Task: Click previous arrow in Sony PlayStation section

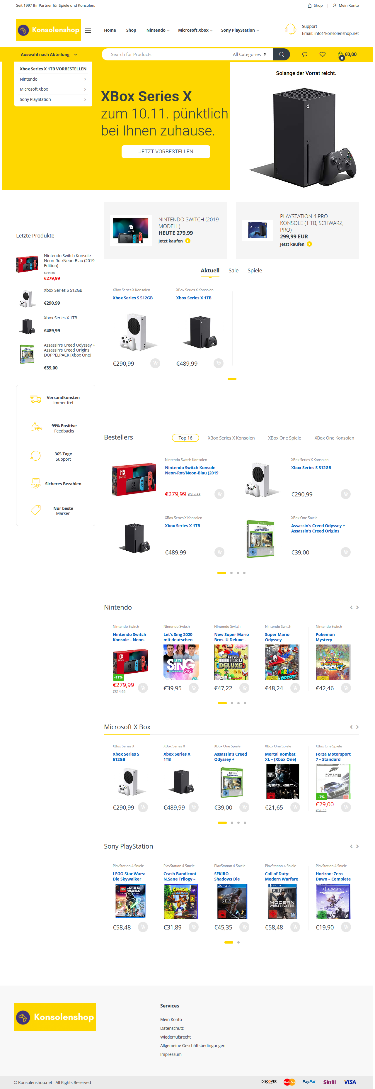Action: pos(351,846)
